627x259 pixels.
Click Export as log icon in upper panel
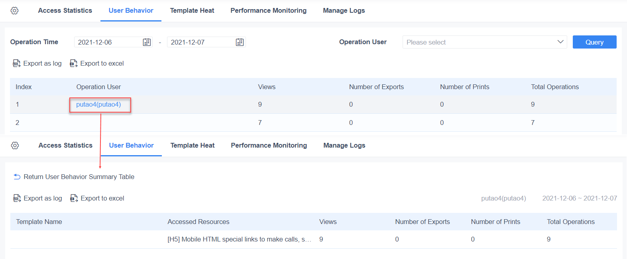tap(17, 63)
